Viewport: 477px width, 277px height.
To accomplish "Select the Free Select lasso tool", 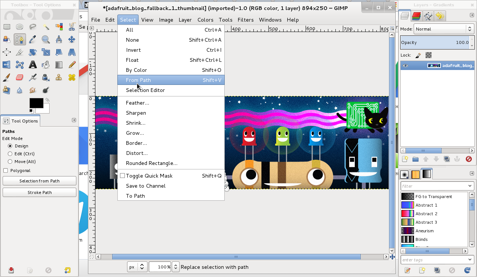I will tap(33, 26).
